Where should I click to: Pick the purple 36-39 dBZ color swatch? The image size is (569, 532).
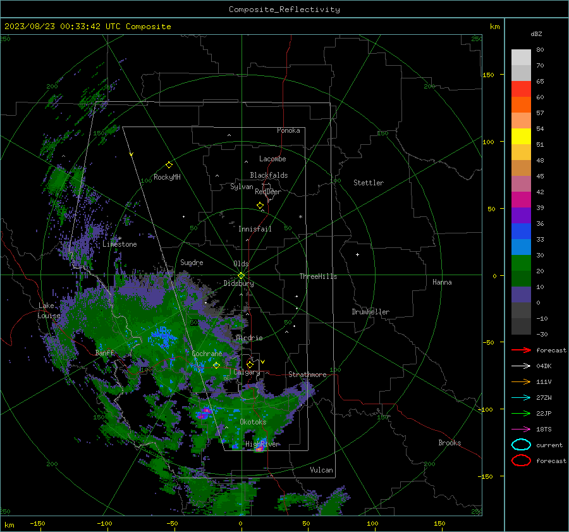pos(521,216)
